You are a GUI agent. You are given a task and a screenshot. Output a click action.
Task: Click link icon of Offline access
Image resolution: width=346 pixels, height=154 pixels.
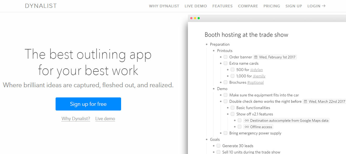click(247, 127)
